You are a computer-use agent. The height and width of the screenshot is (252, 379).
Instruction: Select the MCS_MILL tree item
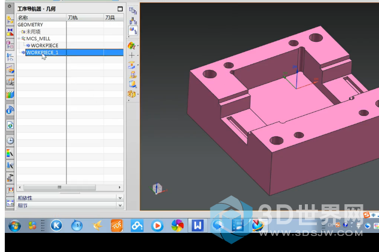pos(38,39)
